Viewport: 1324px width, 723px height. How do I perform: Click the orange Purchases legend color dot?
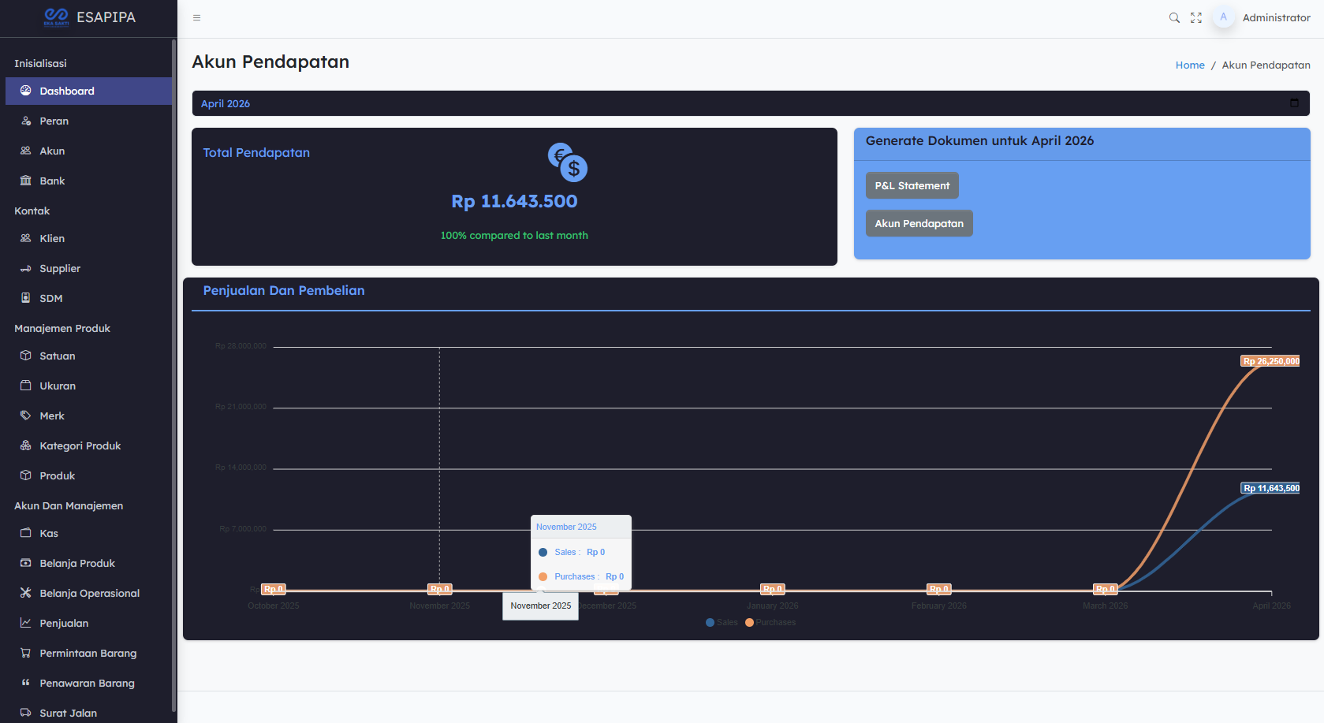click(749, 623)
